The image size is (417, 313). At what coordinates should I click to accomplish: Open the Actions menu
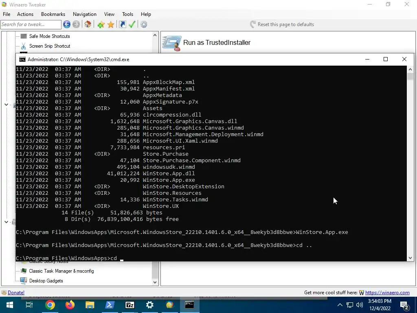(x=25, y=14)
